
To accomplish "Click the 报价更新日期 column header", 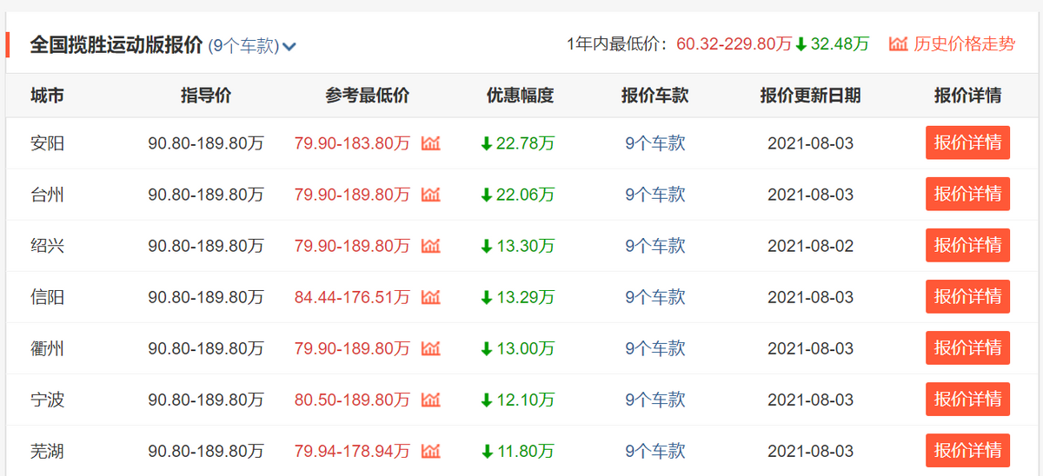I will click(x=810, y=96).
